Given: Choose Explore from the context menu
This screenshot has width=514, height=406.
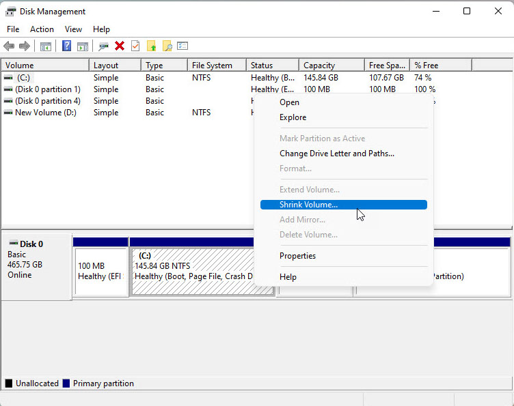Looking at the screenshot, I should pos(344,117).
